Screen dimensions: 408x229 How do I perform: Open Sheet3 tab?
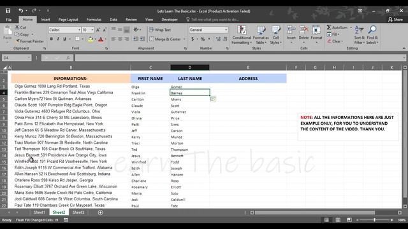coord(78,212)
